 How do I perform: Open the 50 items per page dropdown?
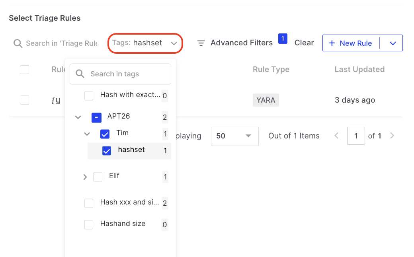click(234, 136)
